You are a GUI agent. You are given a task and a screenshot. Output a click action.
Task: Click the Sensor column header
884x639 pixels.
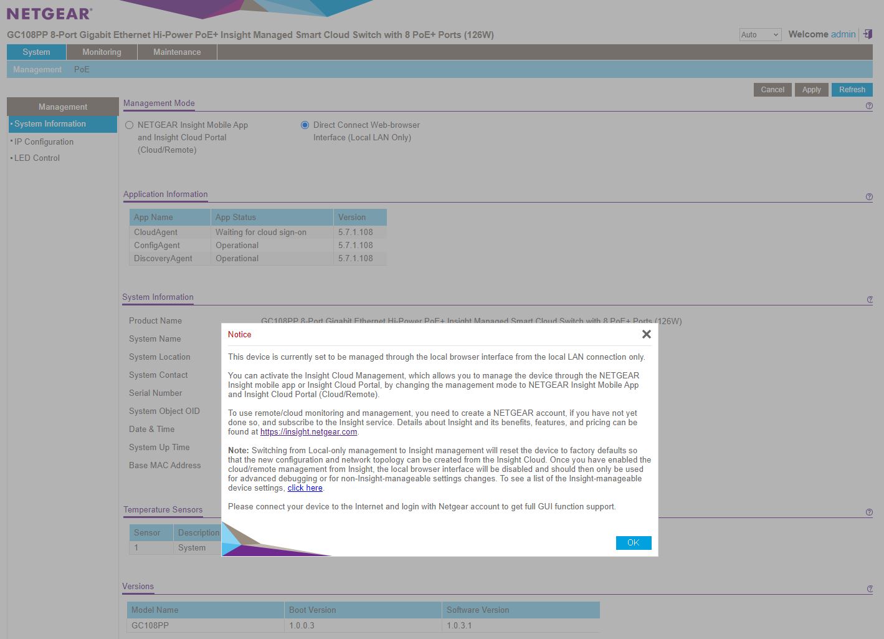(151, 532)
